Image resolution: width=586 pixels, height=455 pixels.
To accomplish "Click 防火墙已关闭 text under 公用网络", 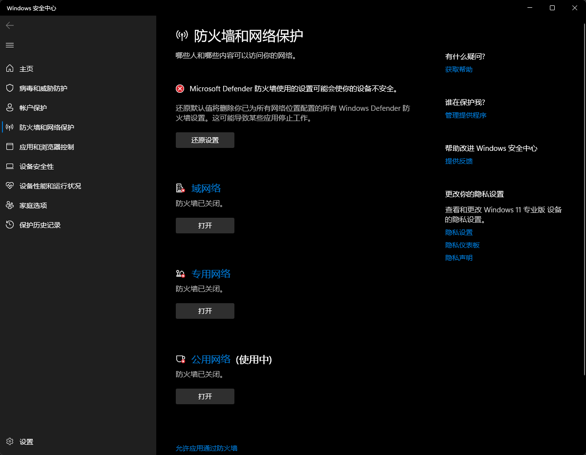I will pos(200,374).
